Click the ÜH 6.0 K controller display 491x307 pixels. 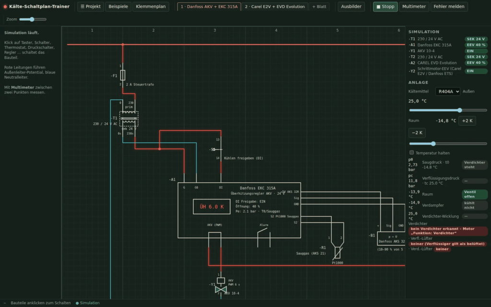coord(211,207)
